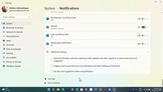
Task: Open the clock and date panel
Action: click(x=155, y=89)
